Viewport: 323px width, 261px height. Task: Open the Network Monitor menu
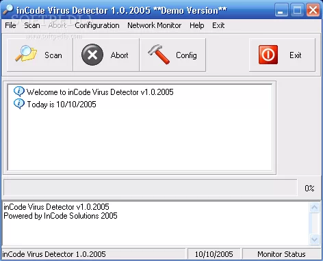155,25
